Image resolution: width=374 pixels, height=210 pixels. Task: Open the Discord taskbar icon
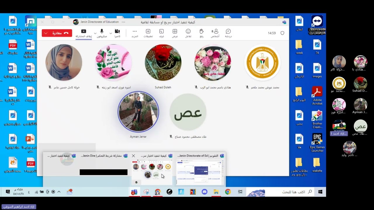[205, 192]
